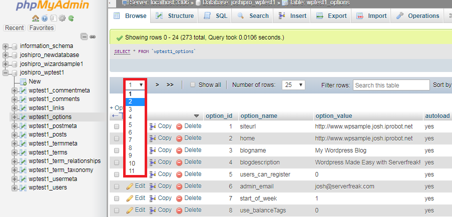The image size is (452, 217).
Task: Open the page number dropdown
Action: pyautogui.click(x=135, y=85)
